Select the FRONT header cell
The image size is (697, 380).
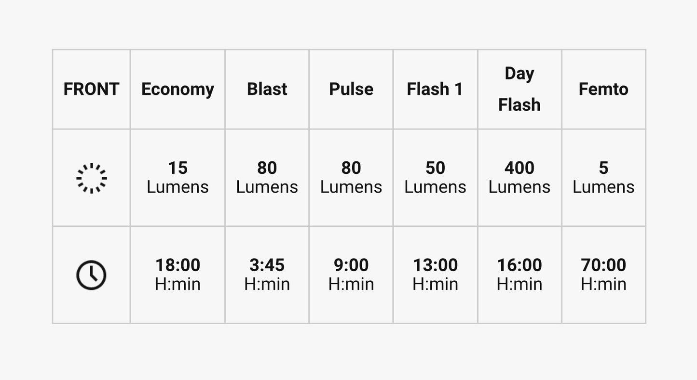(91, 89)
